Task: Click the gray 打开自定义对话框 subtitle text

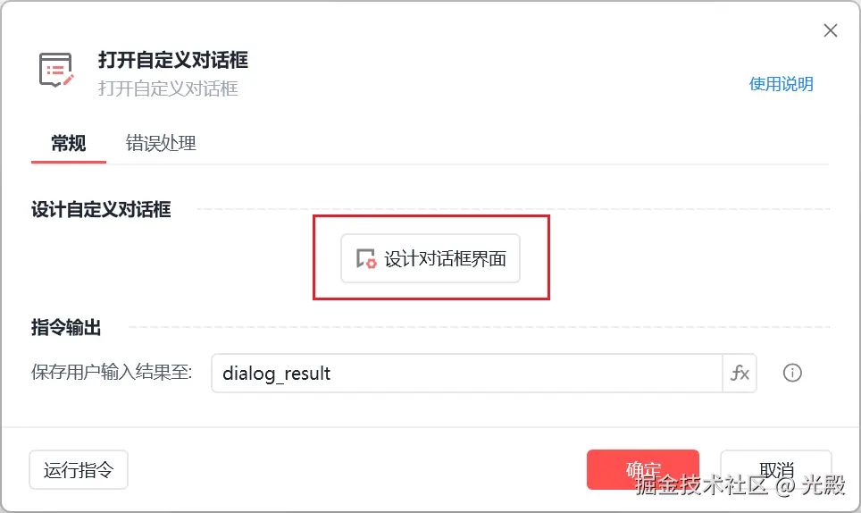Action: coord(168,88)
